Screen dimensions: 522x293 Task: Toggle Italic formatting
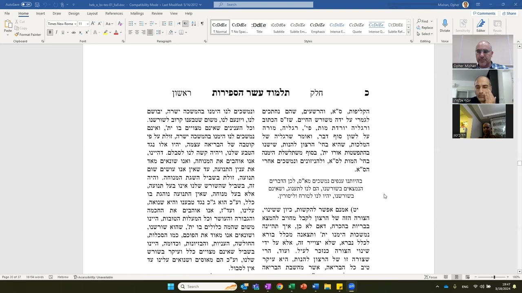click(56, 32)
